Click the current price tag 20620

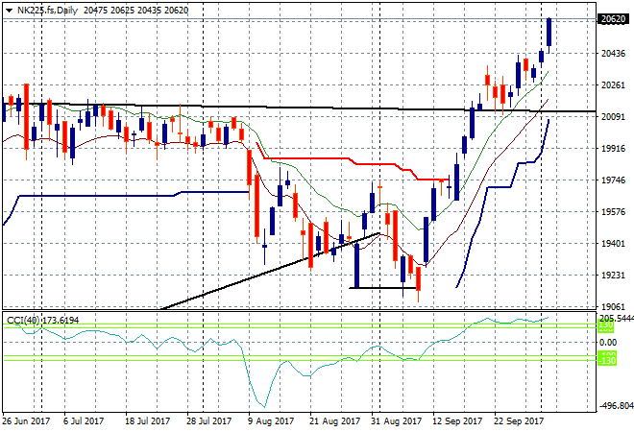pos(613,19)
